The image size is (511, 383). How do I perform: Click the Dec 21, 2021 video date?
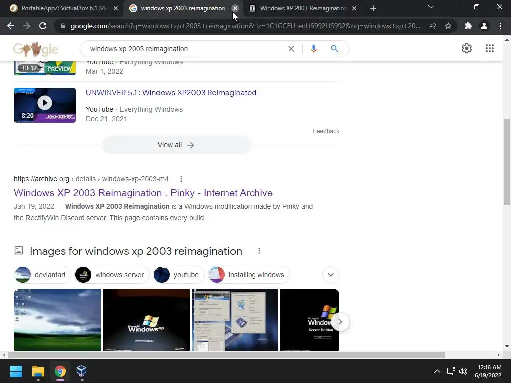(106, 119)
